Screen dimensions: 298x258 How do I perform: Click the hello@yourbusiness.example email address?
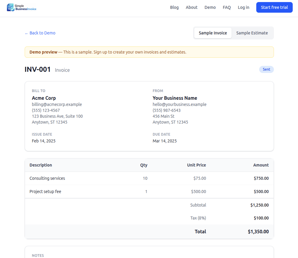coord(179,104)
